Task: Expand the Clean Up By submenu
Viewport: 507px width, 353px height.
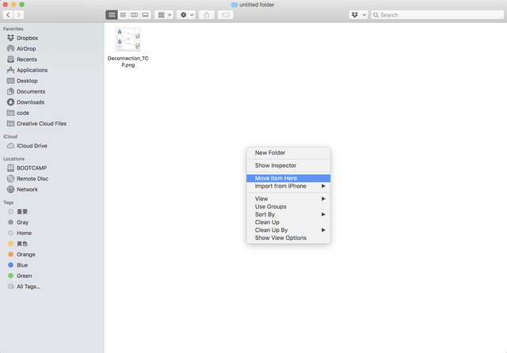Action: click(x=288, y=230)
